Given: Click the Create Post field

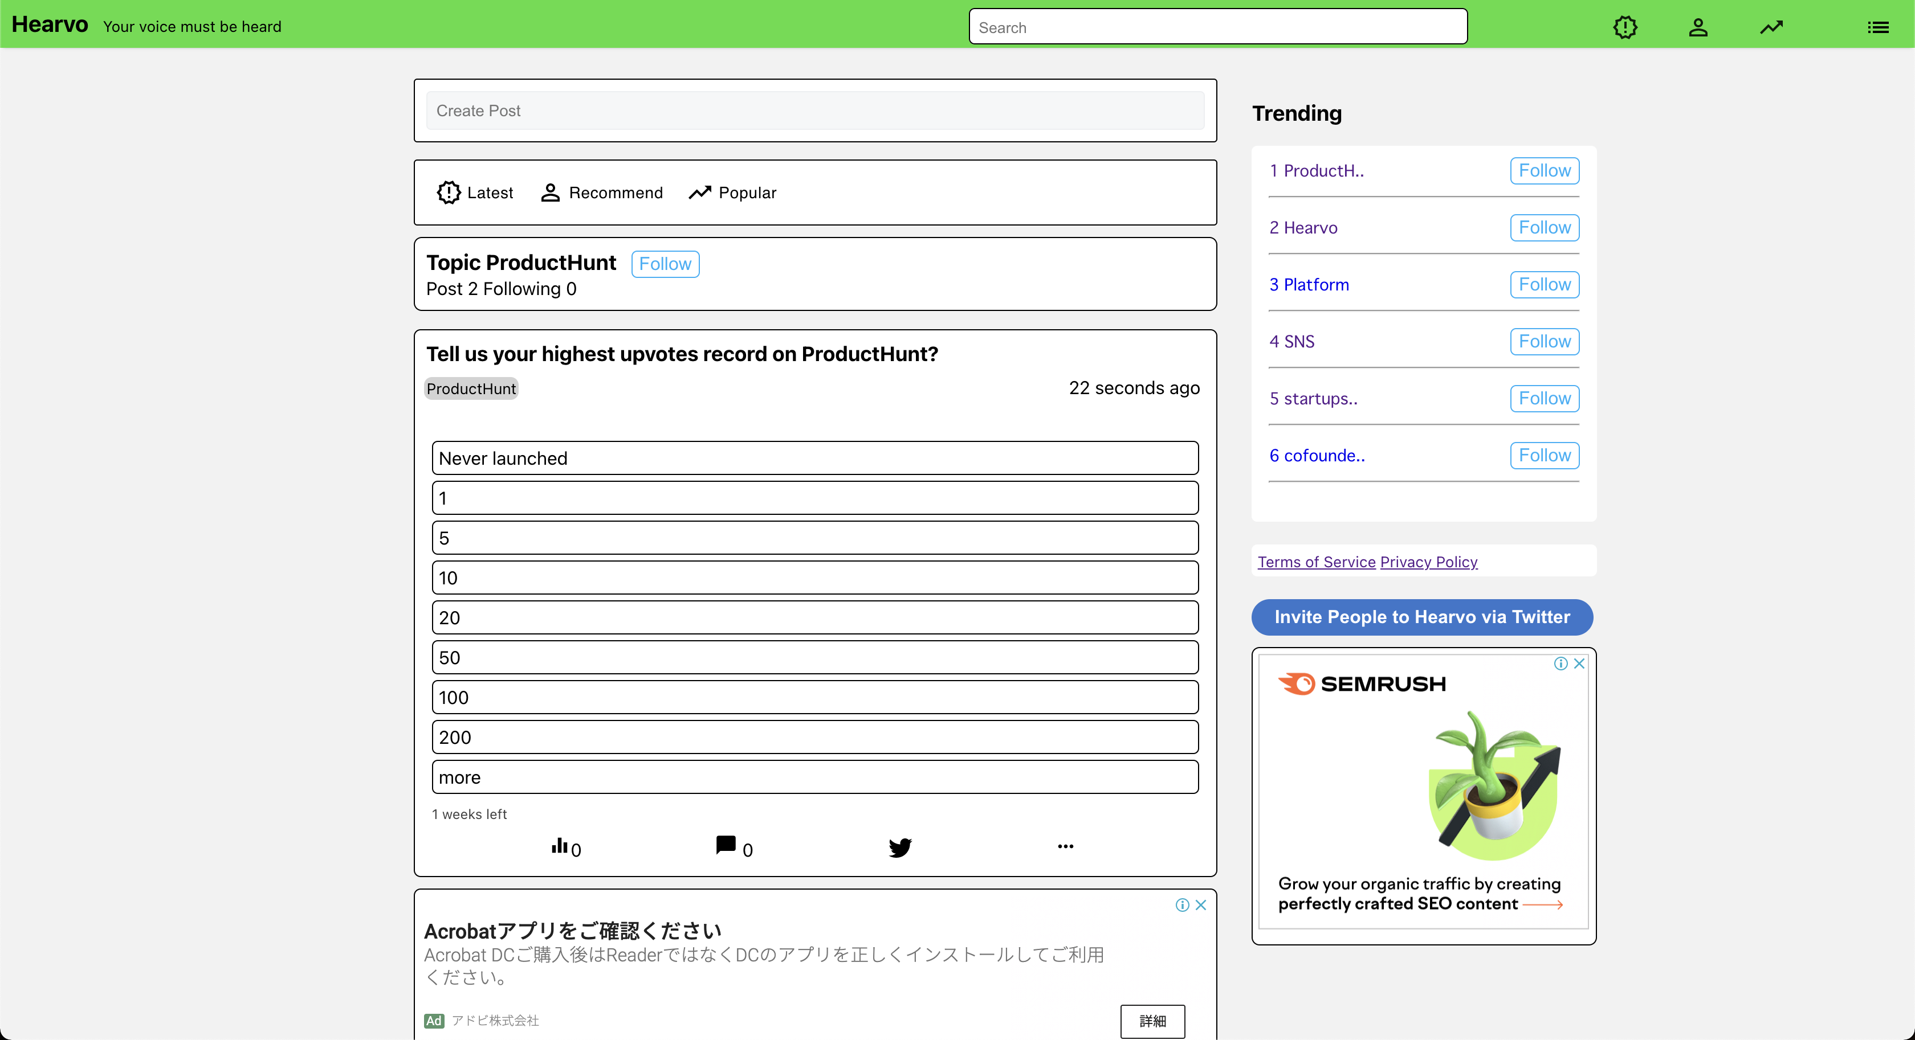Looking at the screenshot, I should [x=815, y=110].
